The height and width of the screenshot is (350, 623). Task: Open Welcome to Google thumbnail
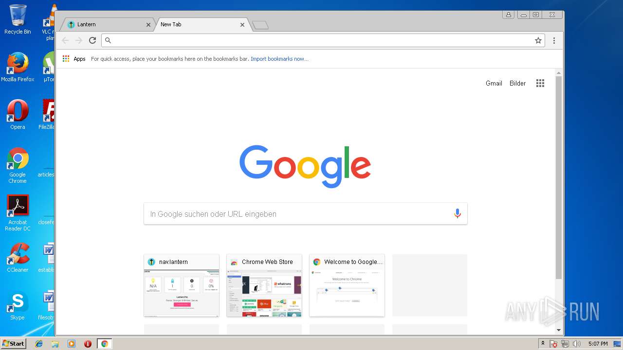point(347,285)
